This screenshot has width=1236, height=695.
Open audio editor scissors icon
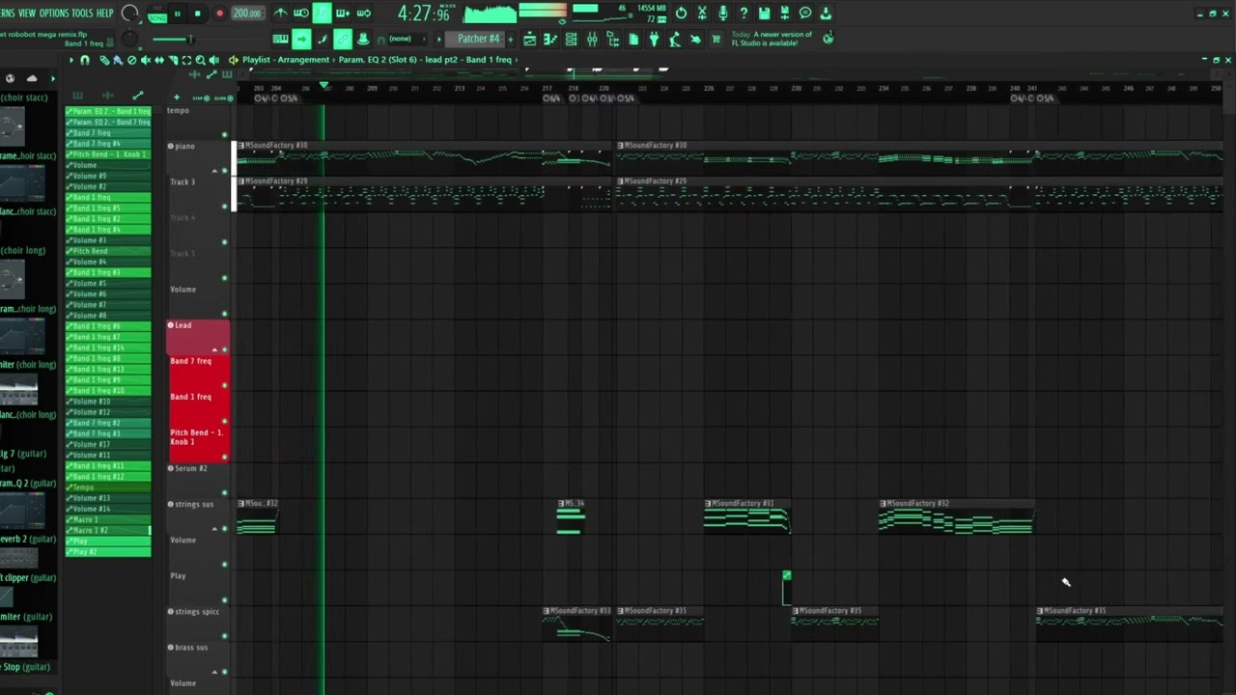click(702, 14)
